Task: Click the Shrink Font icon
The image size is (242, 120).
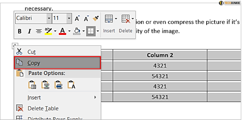Action: [x=87, y=18]
